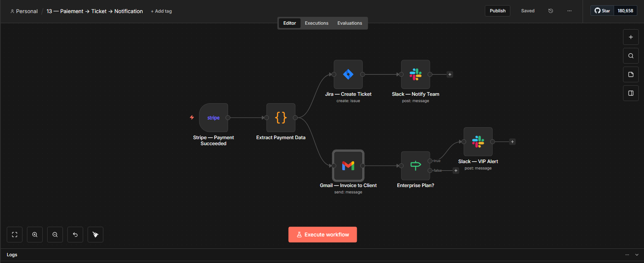Open the Jira Create Ticket node
The height and width of the screenshot is (263, 644).
pos(348,74)
